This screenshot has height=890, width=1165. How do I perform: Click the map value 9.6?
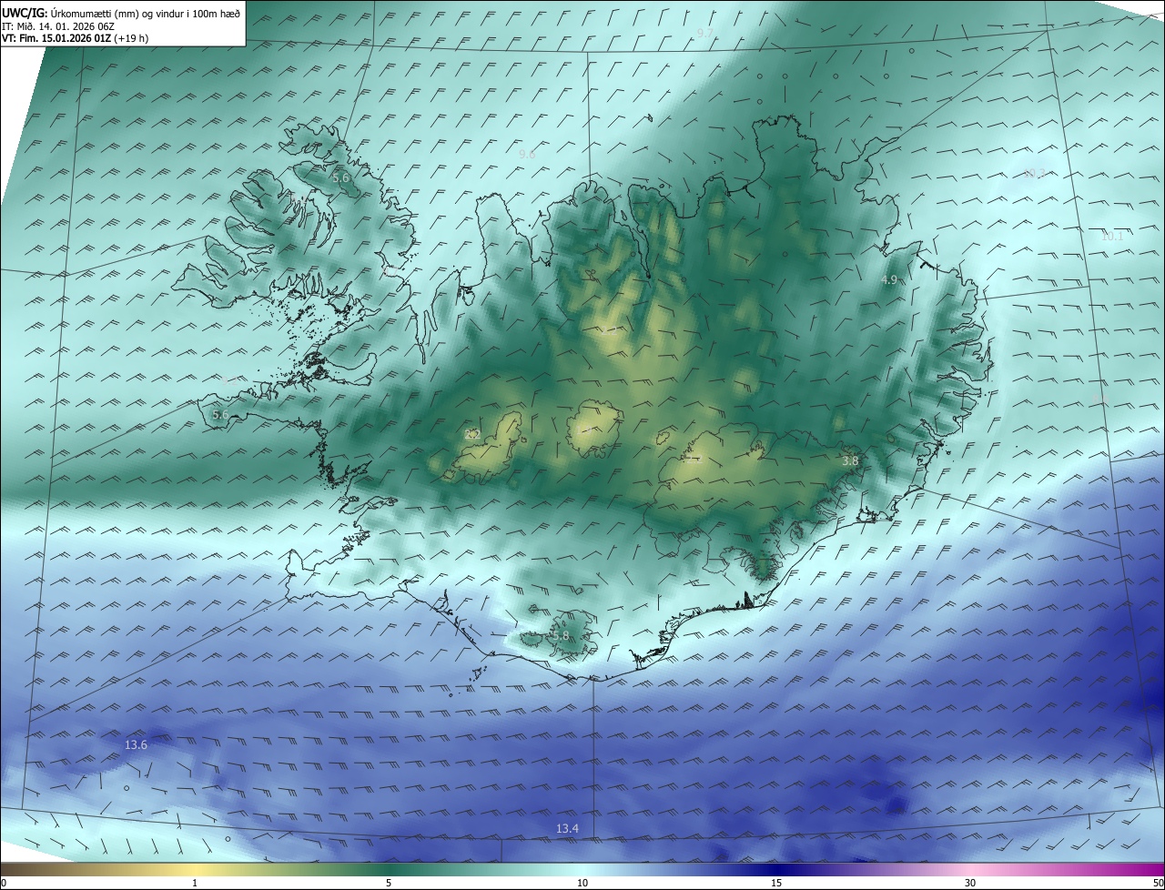point(527,155)
